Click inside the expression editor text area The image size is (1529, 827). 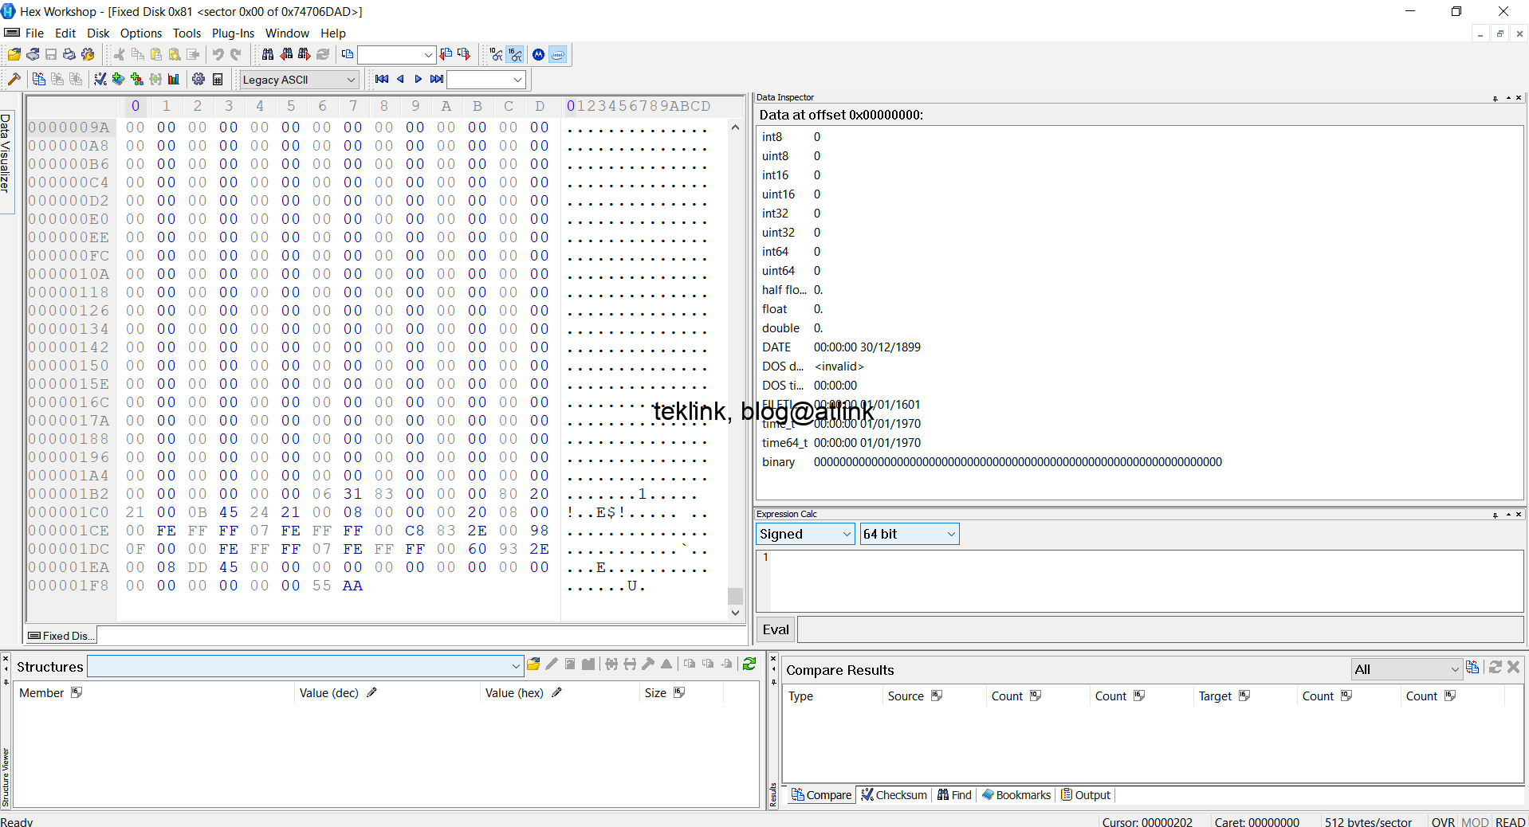click(1146, 580)
